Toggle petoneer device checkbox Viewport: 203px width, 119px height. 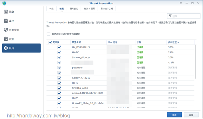pyautogui.click(x=59, y=68)
